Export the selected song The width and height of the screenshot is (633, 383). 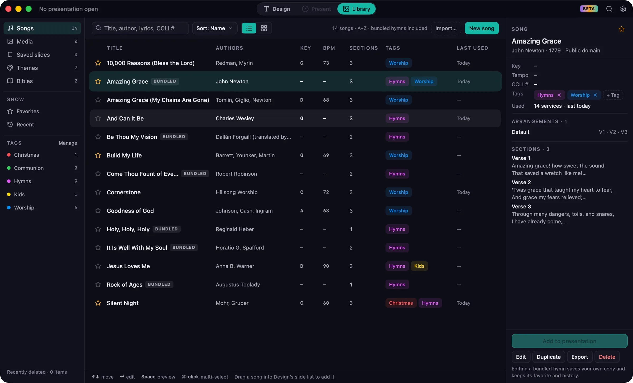click(579, 357)
